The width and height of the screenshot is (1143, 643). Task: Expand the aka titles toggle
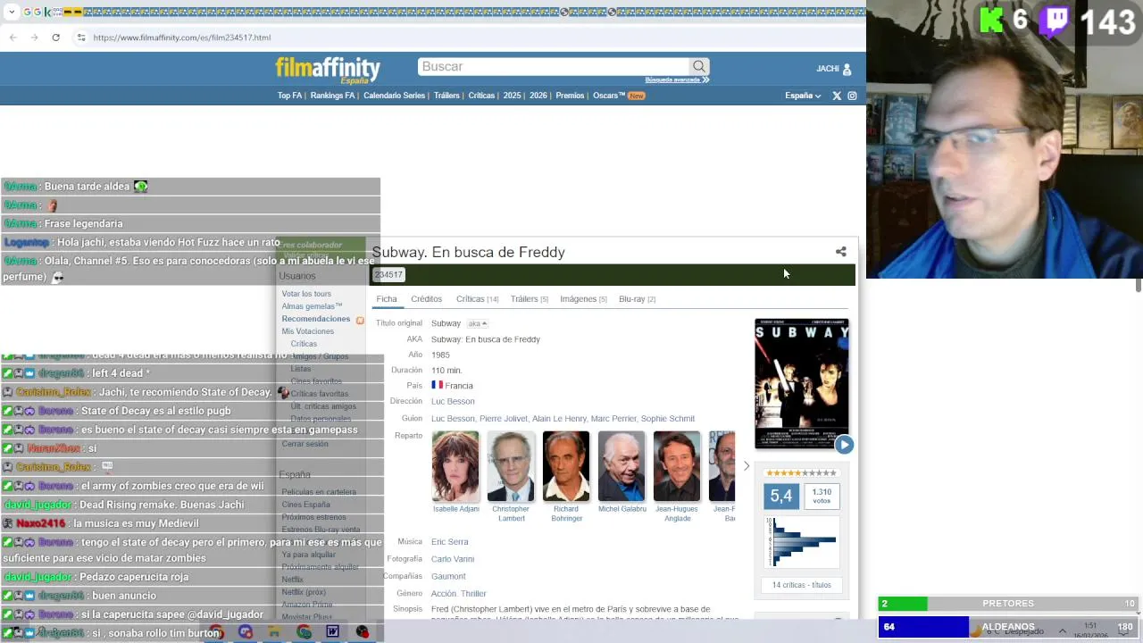click(x=478, y=323)
